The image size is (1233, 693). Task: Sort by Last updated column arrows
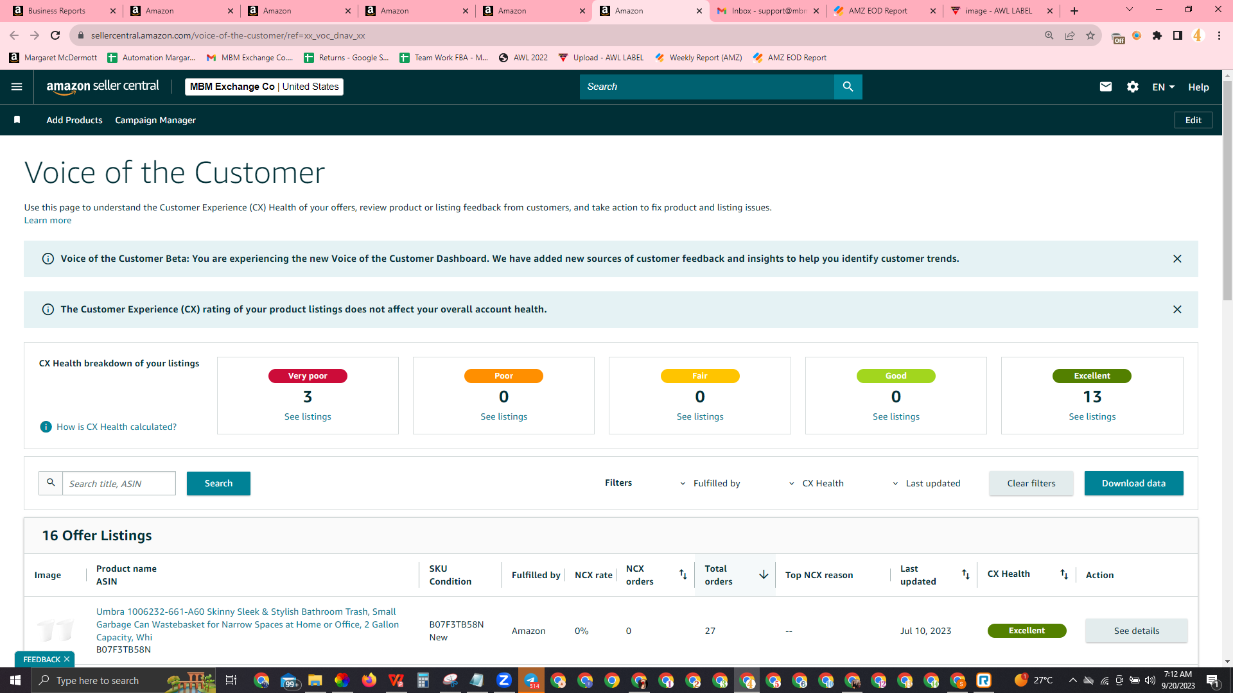click(965, 574)
